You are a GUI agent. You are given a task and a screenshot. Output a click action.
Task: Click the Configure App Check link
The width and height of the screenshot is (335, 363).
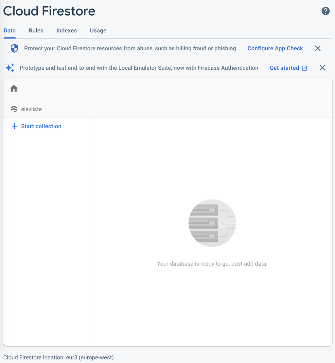(x=275, y=48)
